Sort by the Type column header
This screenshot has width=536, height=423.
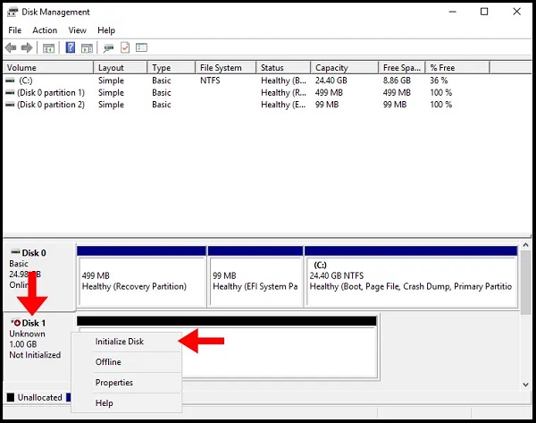[172, 67]
